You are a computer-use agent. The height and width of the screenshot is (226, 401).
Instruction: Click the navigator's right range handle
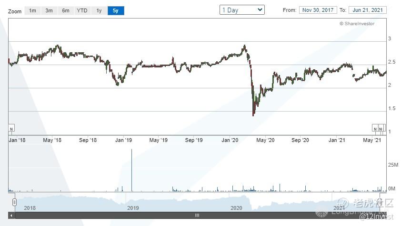click(381, 202)
